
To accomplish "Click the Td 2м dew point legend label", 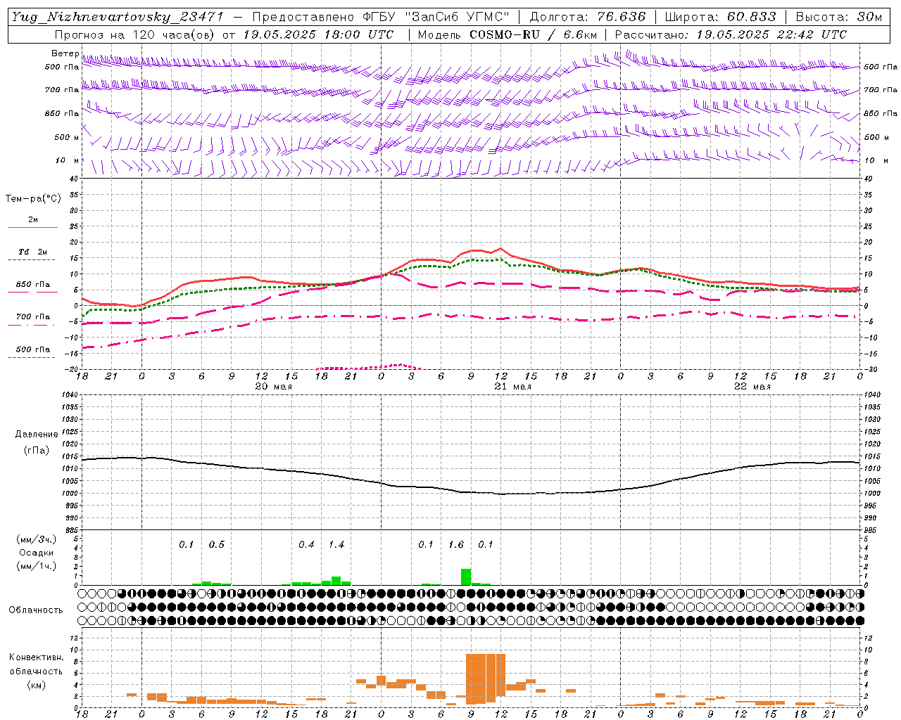I will (x=33, y=252).
